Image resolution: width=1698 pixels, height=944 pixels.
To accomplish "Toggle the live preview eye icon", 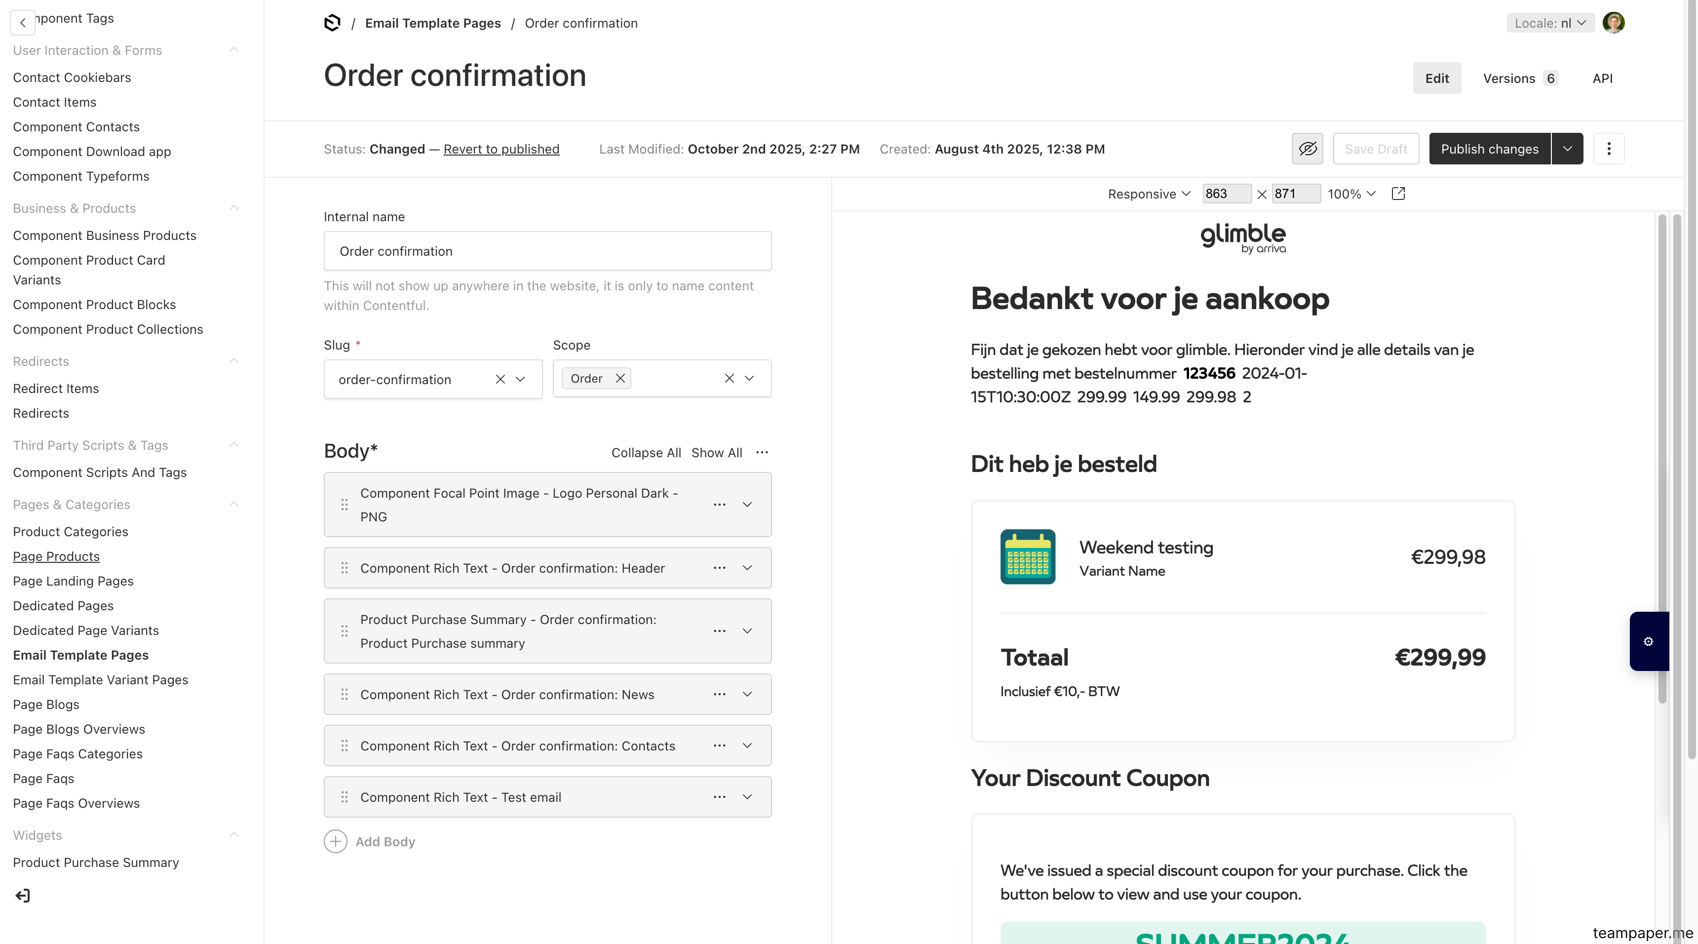I will (1308, 148).
